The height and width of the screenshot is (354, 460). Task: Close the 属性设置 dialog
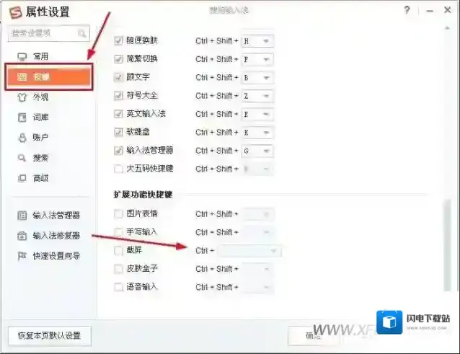point(448,10)
